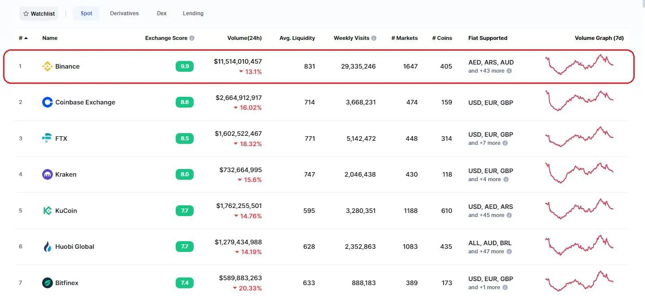Click the Binance logo icon
Image resolution: width=645 pixels, height=299 pixels.
pyautogui.click(x=47, y=66)
